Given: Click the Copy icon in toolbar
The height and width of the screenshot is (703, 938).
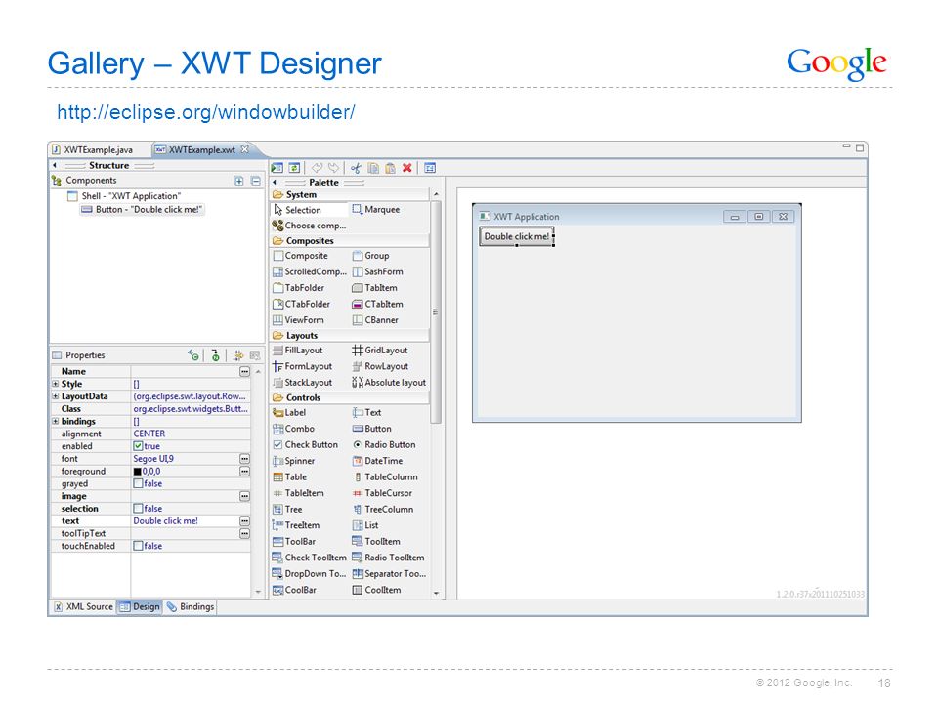Looking at the screenshot, I should (373, 168).
